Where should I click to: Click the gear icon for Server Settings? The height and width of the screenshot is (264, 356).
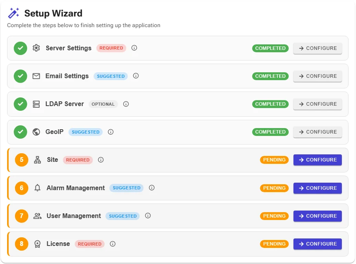36,48
